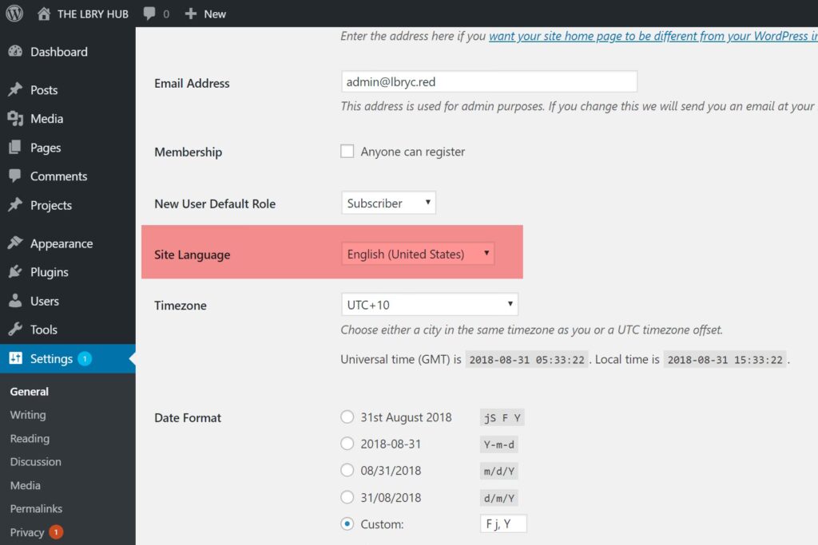Click the Media library icon
Screen dimensions: 818x545
(x=15, y=119)
